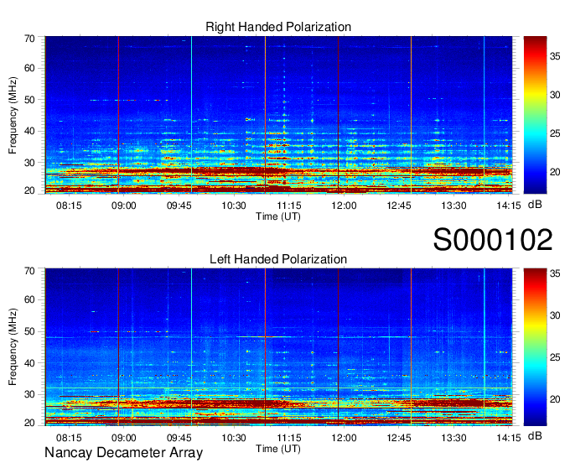Click 11:15 tick under right-handed plot
The height and width of the screenshot is (463, 570).
click(288, 205)
